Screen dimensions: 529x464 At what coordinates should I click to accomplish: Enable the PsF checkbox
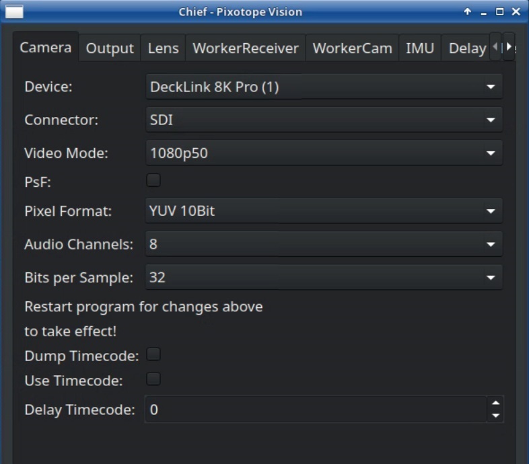(x=153, y=180)
